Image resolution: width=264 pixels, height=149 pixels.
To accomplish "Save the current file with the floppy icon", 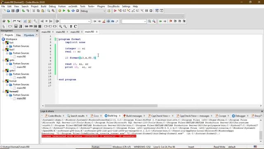I will tap(13, 11).
